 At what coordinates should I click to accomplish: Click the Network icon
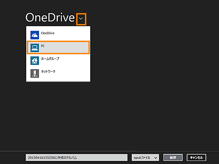35,73
